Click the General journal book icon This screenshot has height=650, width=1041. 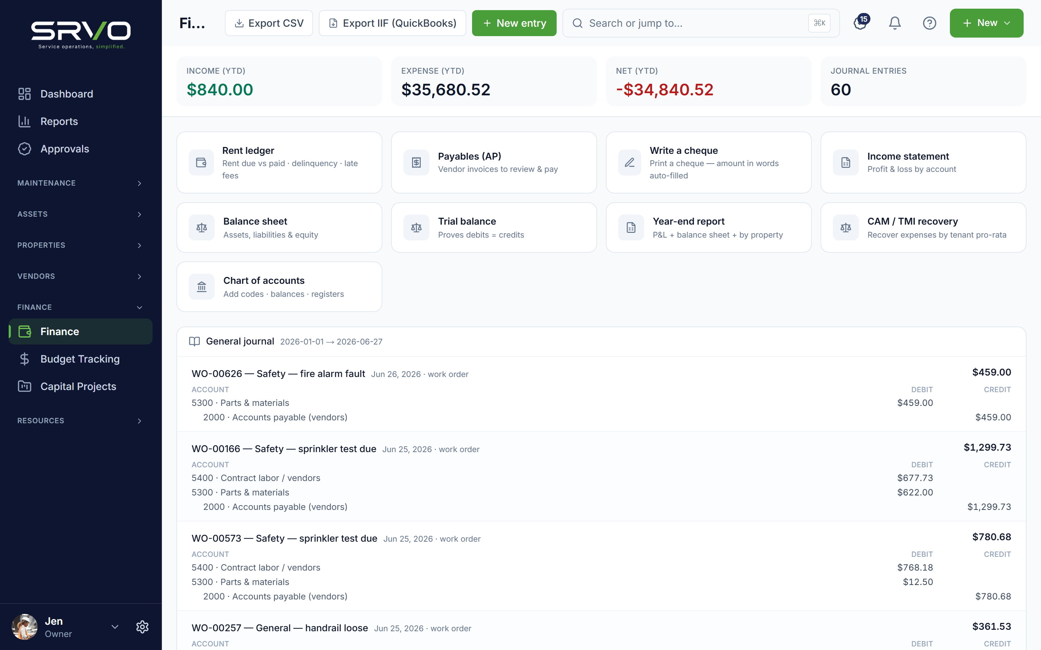(x=194, y=341)
